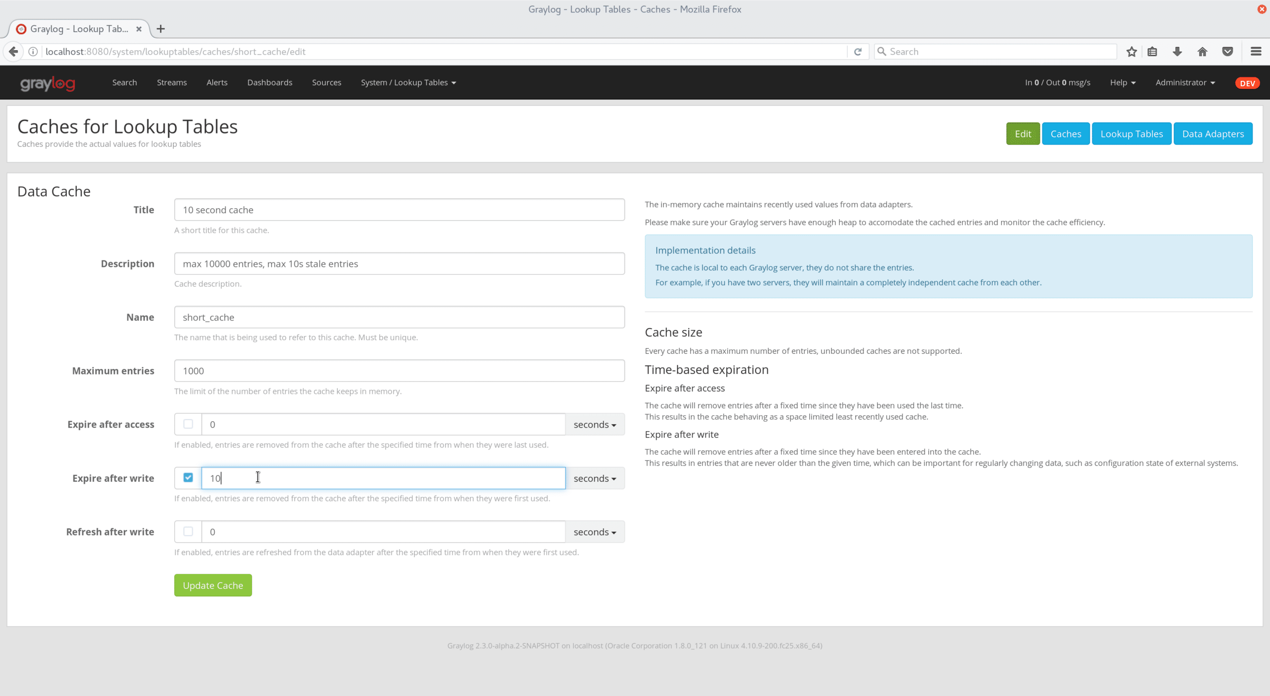Bookmark this page with star icon
Viewport: 1270px width, 696px height.
[1132, 52]
